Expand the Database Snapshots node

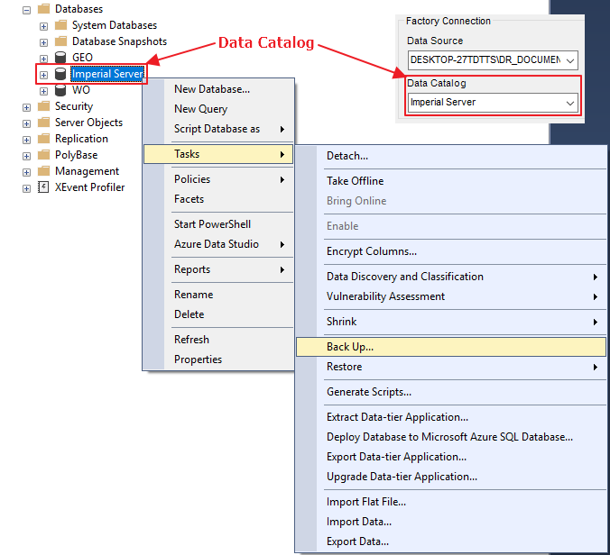click(x=43, y=42)
